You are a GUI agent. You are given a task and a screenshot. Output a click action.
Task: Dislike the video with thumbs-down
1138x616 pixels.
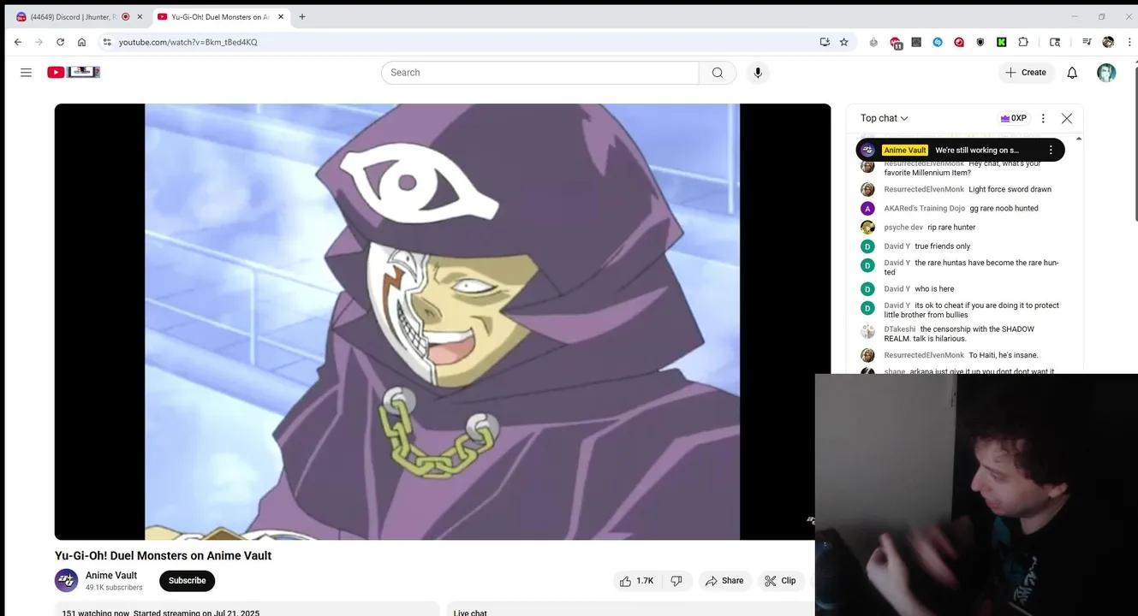[x=676, y=581]
